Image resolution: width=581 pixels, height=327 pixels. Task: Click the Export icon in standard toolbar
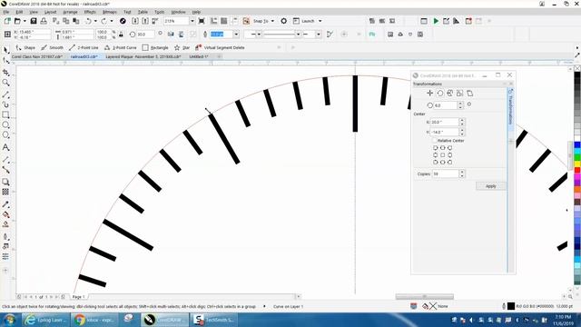(145, 21)
